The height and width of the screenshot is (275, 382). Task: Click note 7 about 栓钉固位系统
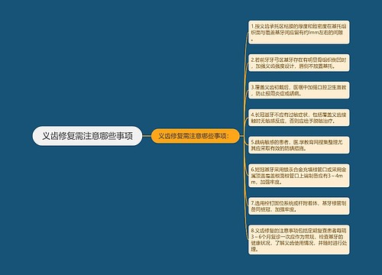[x=299, y=206]
